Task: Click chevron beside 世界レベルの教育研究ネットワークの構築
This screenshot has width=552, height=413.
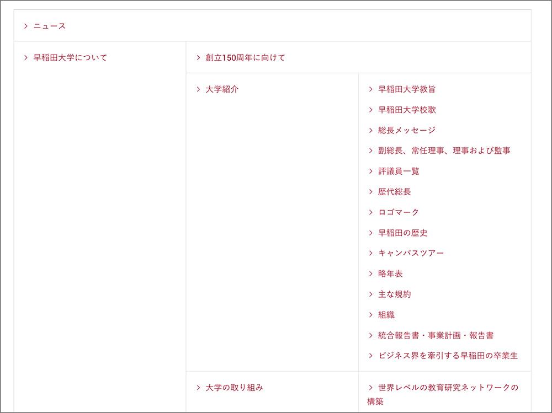Action: click(x=370, y=388)
